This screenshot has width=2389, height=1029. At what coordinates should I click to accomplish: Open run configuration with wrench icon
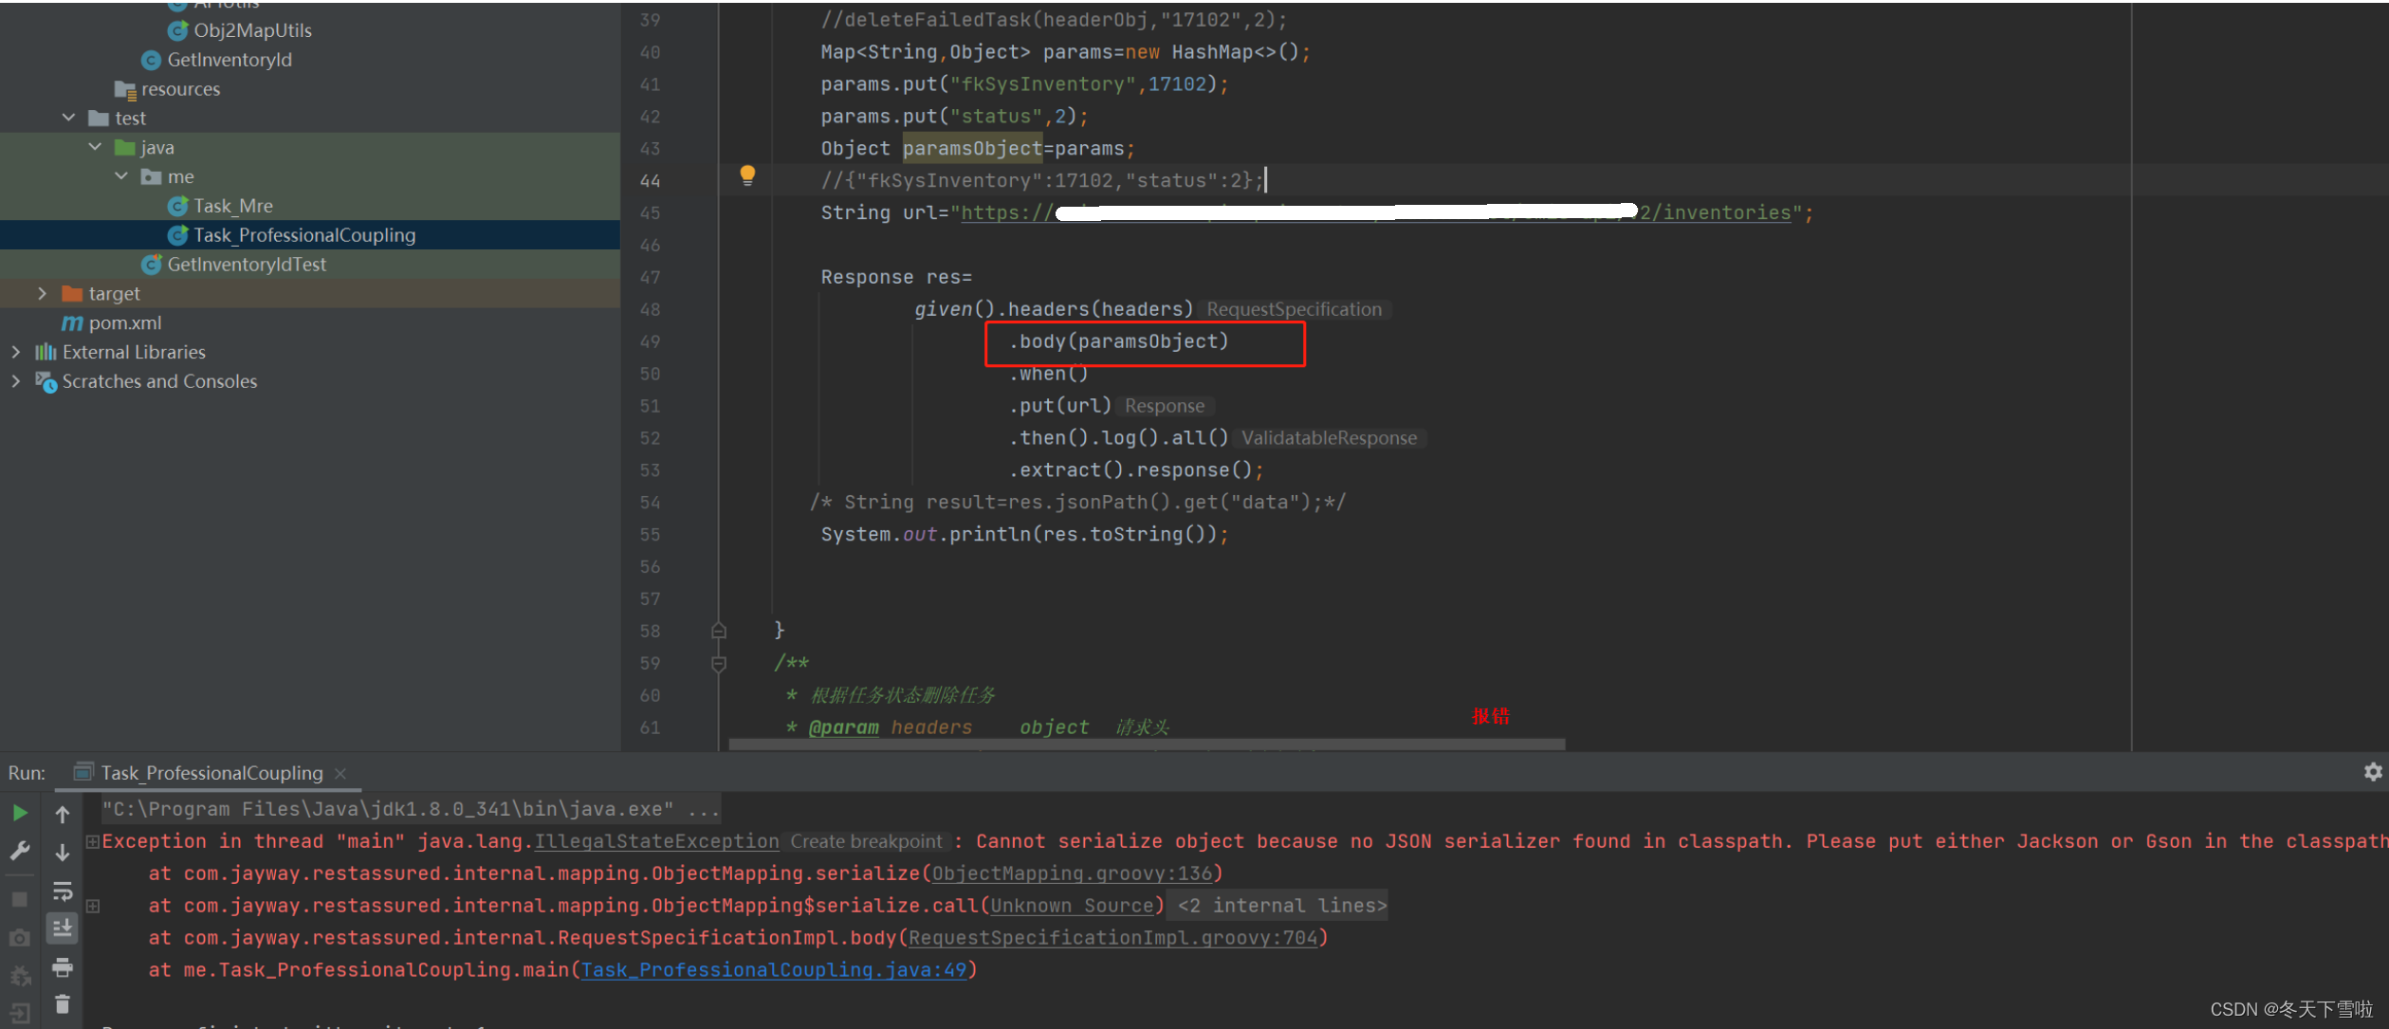[19, 851]
